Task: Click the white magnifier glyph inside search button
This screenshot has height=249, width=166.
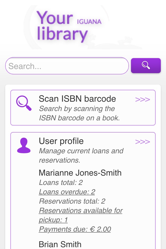Action: click(146, 65)
